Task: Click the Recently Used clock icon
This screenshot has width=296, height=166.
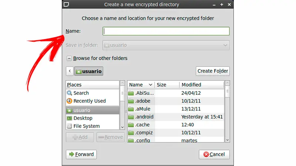Action: tap(69, 101)
